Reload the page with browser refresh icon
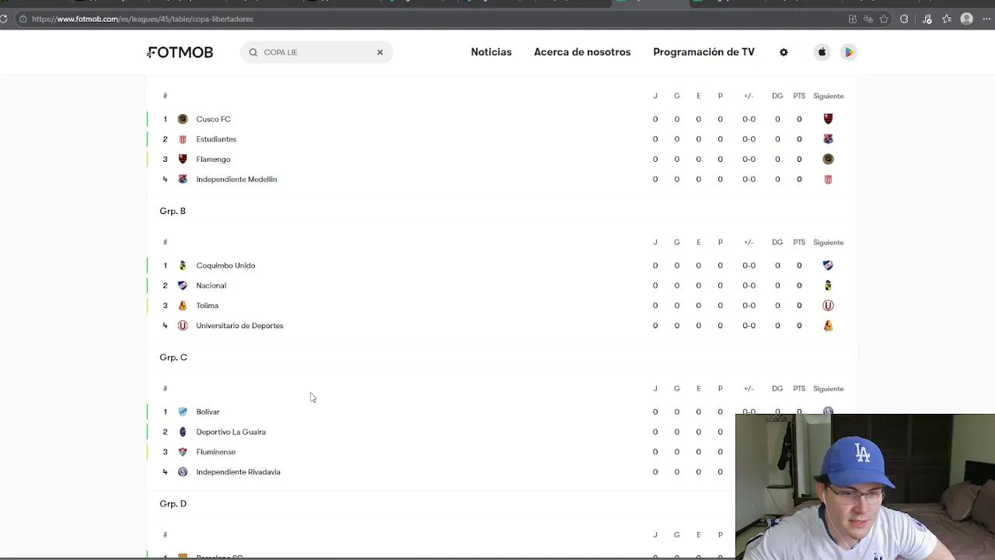The image size is (995, 560). [x=4, y=19]
